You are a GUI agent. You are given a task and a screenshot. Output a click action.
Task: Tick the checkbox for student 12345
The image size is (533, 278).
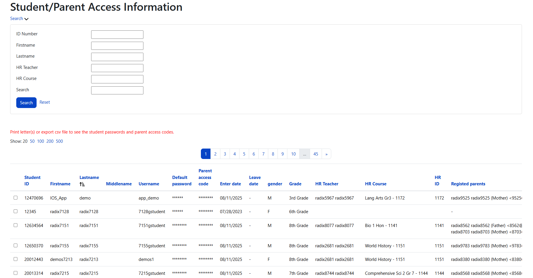tap(16, 211)
